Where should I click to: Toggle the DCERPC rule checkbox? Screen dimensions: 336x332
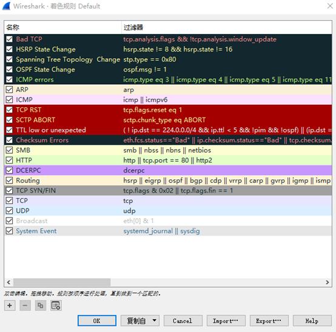[x=9, y=170]
